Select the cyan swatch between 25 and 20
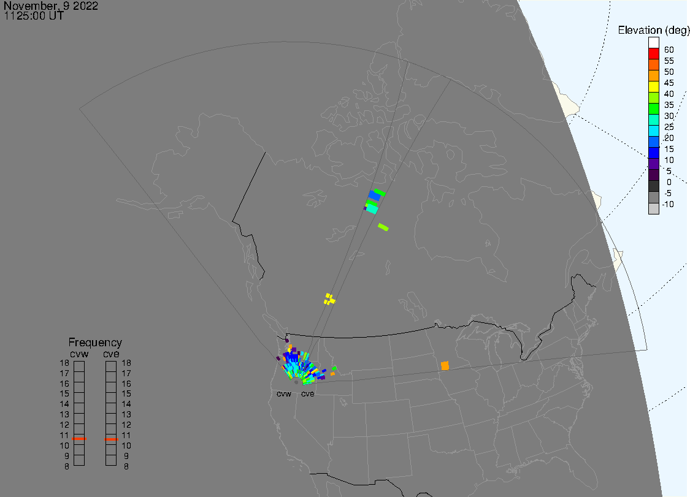The image size is (690, 497). 653,131
